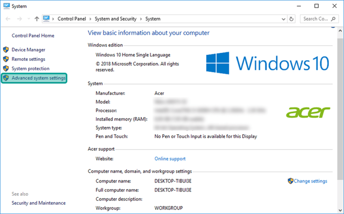Viewport: 344px width, 214px height.
Task: Click the 'See also' label
Action: [x=20, y=194]
